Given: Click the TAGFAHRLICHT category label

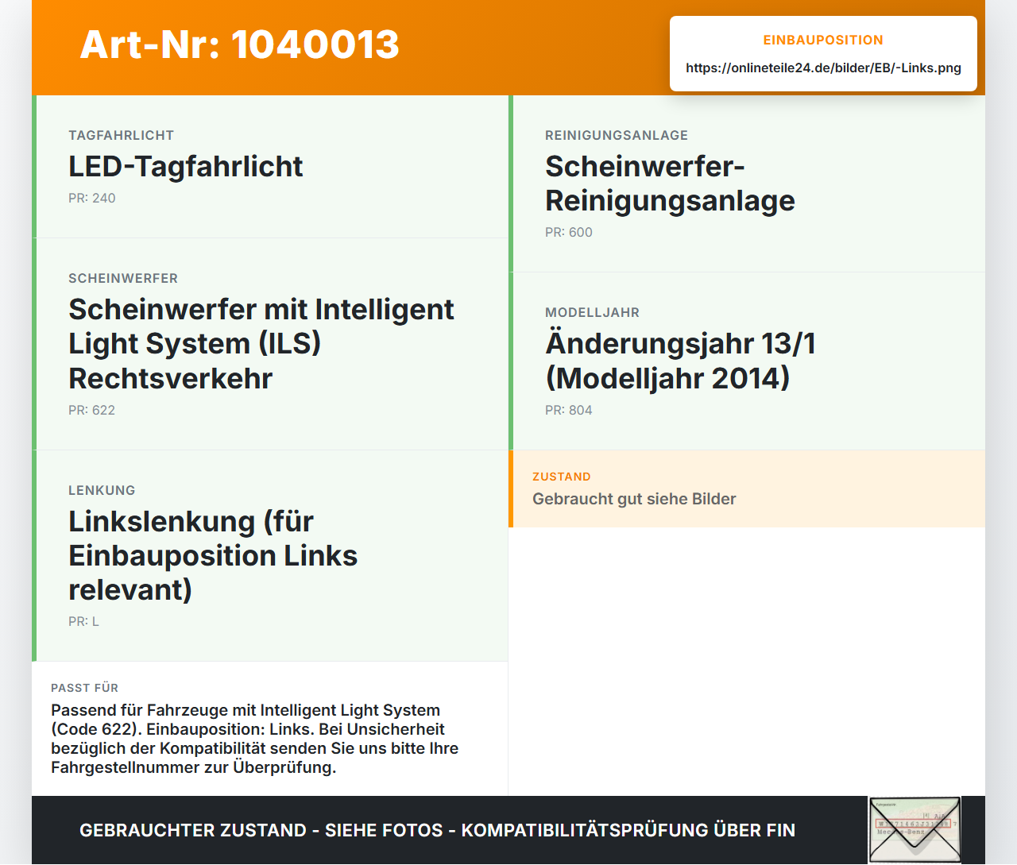Looking at the screenshot, I should [x=122, y=135].
